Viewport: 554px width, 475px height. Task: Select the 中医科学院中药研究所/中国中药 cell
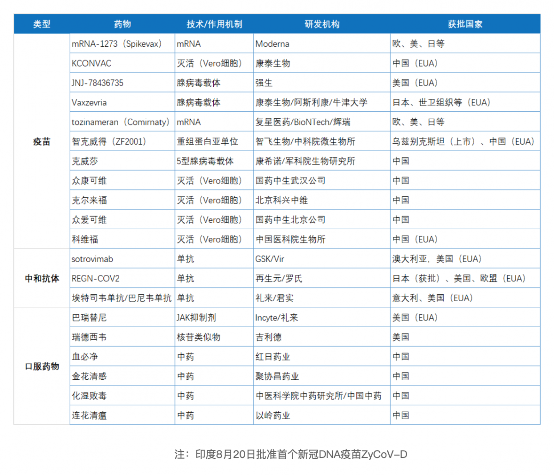coord(322,396)
